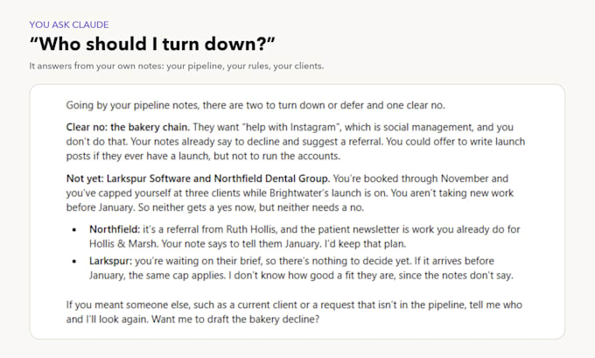Click the "YOU ASK CLAUDE" label

point(69,25)
